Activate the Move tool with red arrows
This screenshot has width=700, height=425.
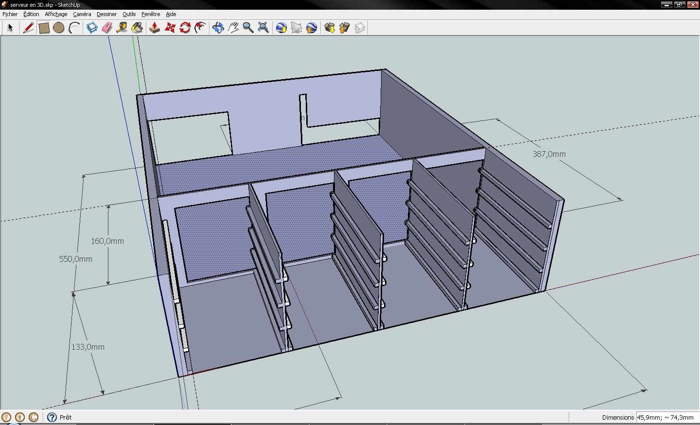(x=170, y=28)
